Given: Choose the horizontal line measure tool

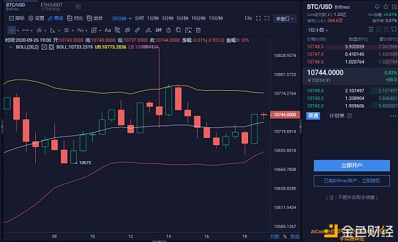Looking at the screenshot, I should (25, 30).
